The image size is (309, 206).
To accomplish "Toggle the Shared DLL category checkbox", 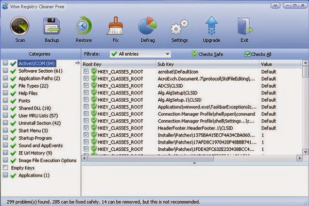I will [6, 108].
